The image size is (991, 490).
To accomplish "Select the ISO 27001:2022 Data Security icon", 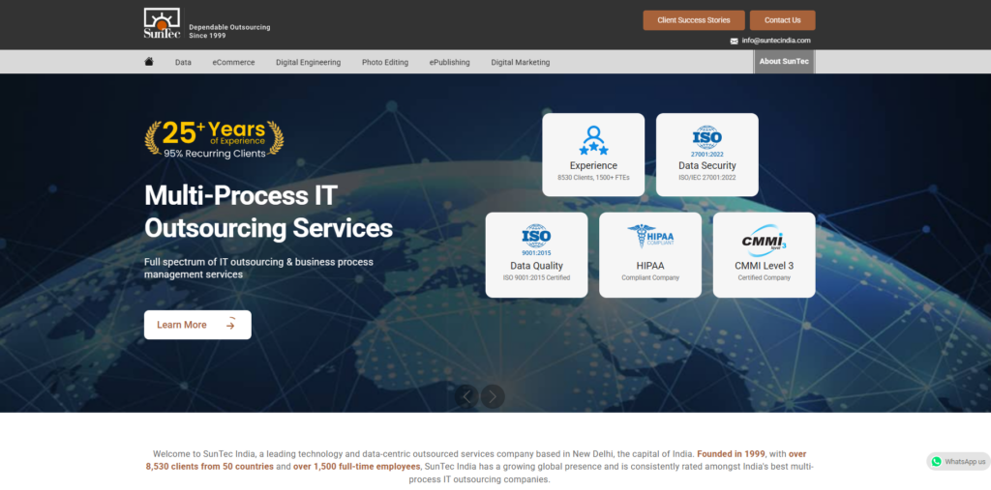I will [706, 140].
